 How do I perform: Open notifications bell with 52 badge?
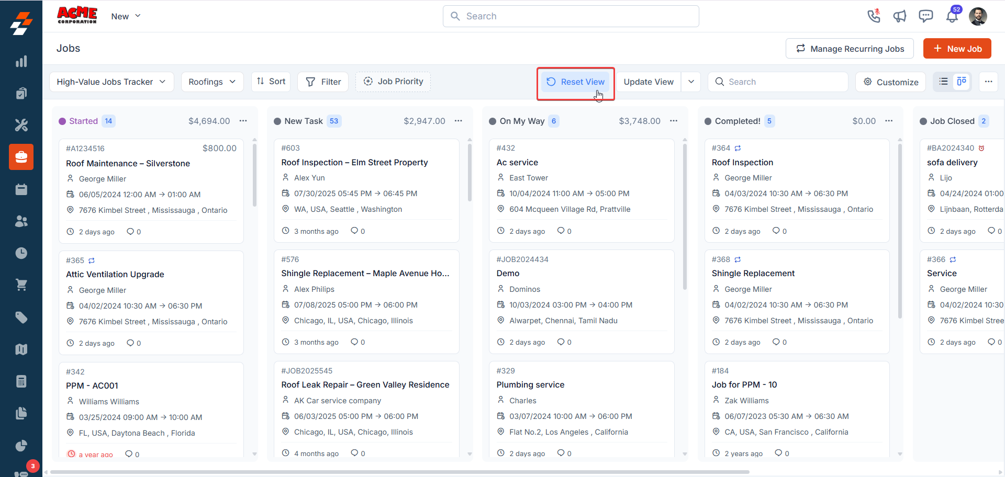[952, 16]
